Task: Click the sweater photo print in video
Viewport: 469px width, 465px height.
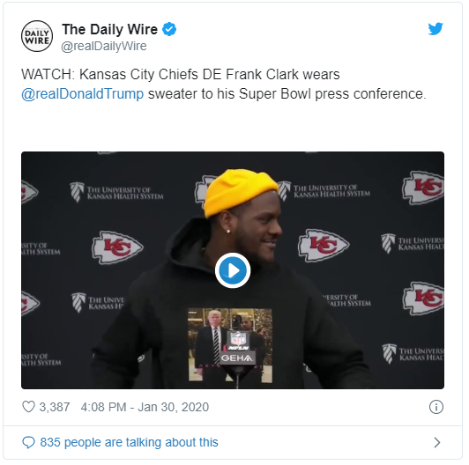Action: (230, 345)
